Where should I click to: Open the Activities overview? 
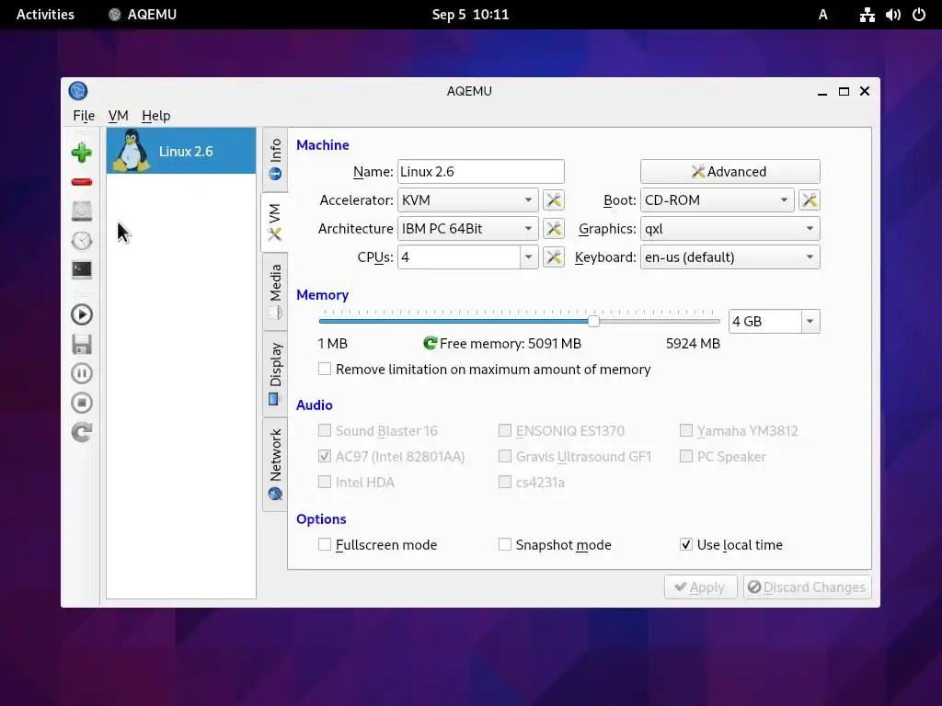(45, 15)
